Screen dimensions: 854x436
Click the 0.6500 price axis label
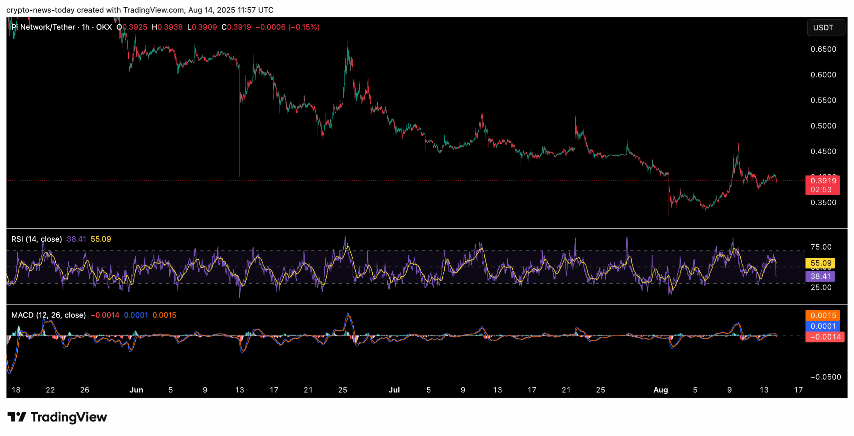[823, 49]
